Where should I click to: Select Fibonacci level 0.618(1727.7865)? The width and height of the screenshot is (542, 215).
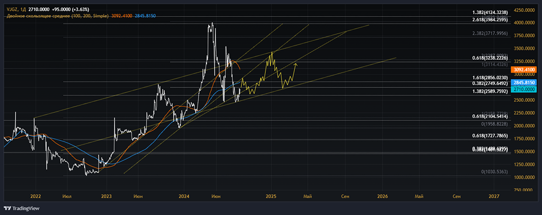[x=490, y=136]
